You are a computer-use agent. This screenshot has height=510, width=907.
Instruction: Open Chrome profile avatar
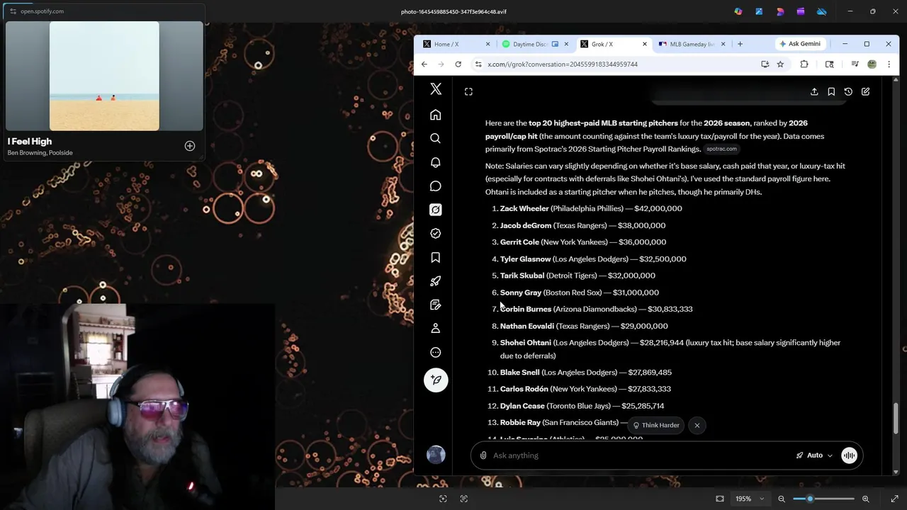pos(872,64)
